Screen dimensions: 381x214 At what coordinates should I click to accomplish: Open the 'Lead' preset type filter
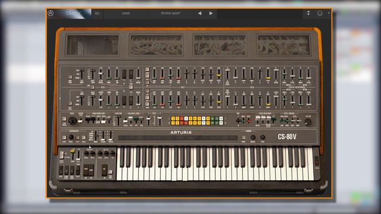126,13
